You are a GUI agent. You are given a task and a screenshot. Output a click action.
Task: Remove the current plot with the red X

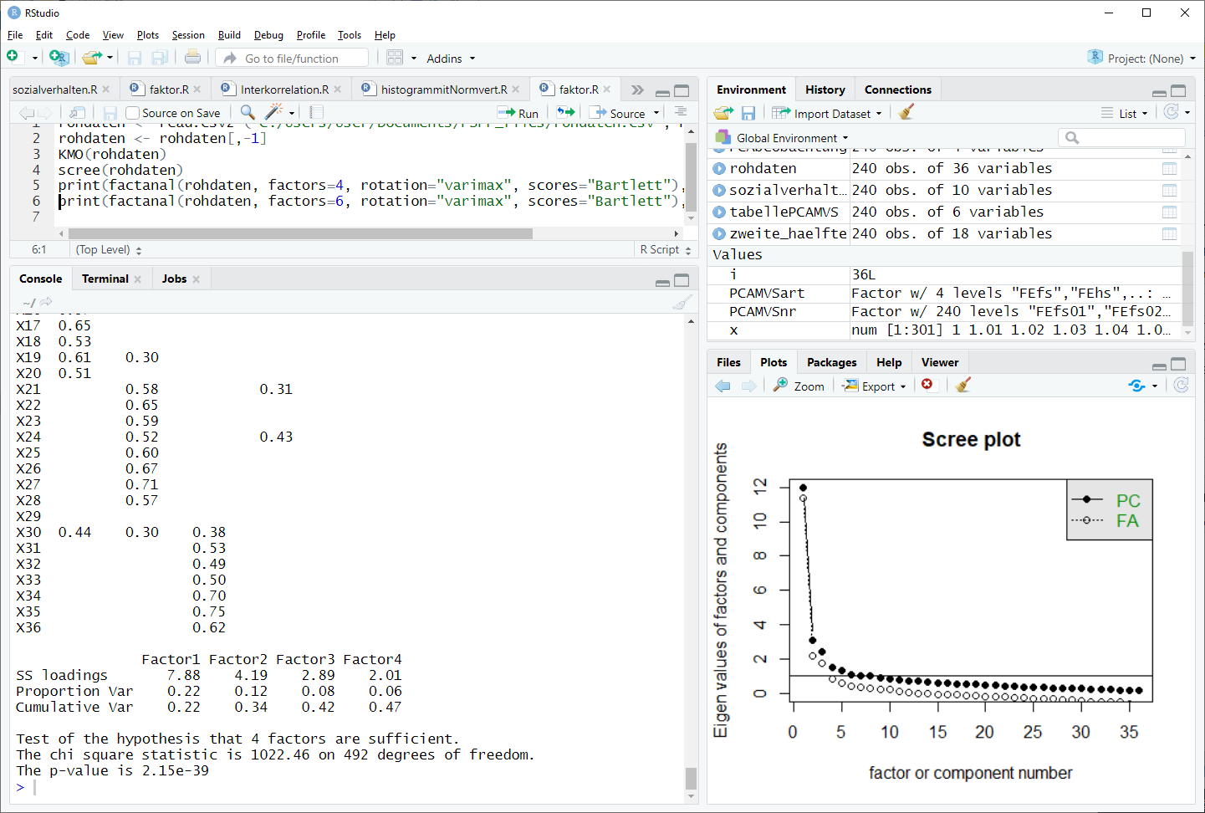point(927,385)
